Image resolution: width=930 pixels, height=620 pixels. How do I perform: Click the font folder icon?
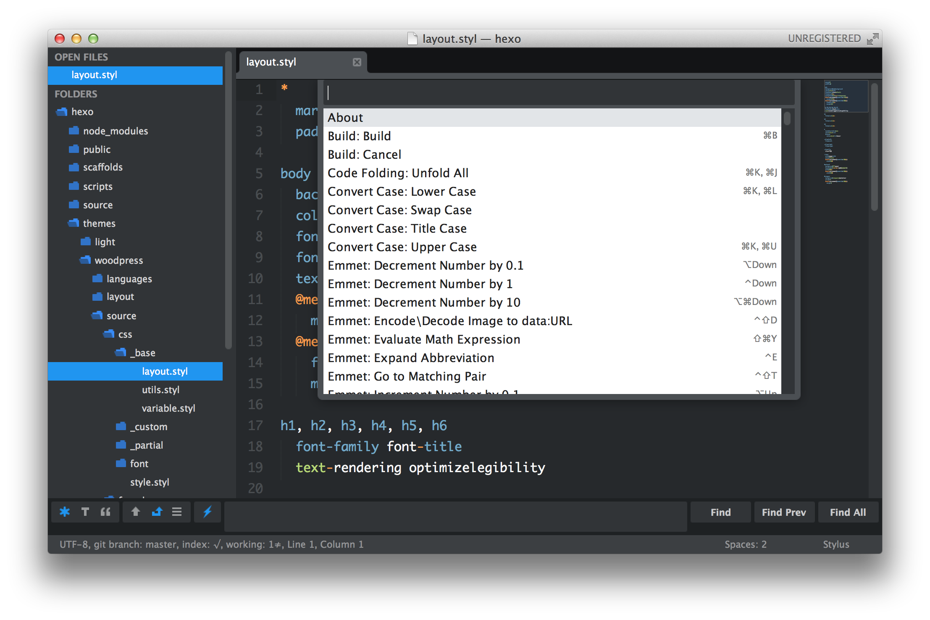click(x=121, y=463)
